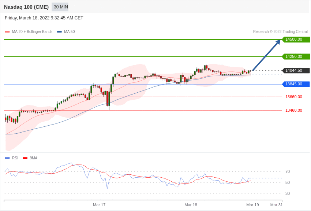Click the green 14250.00 price tag
Viewport: 311px width, 211px height.
coord(296,57)
